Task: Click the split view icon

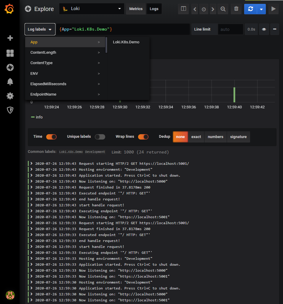Action: (183, 9)
